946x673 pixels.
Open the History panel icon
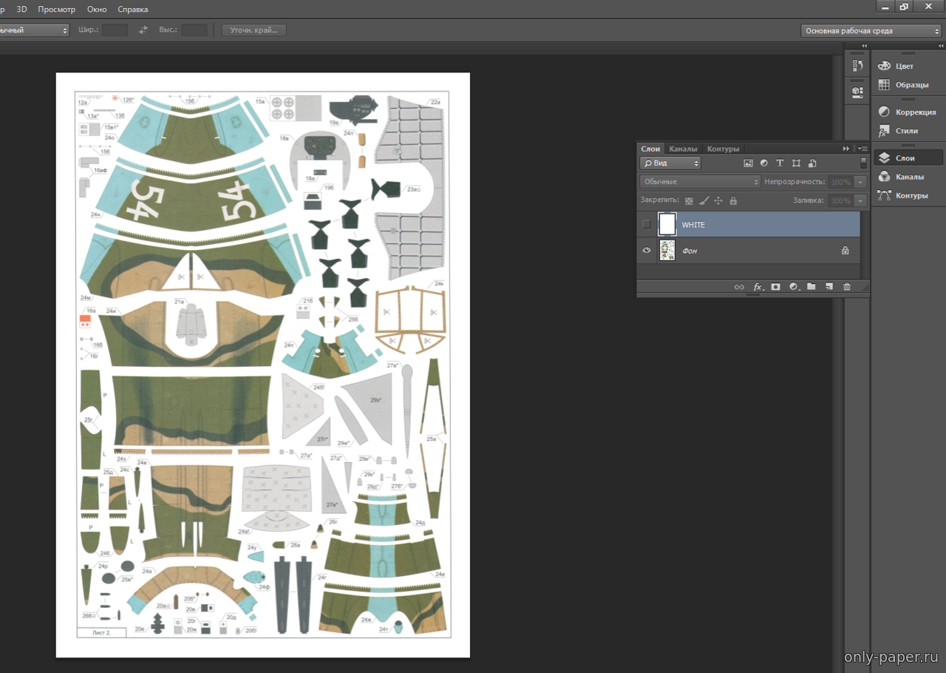[x=857, y=66]
